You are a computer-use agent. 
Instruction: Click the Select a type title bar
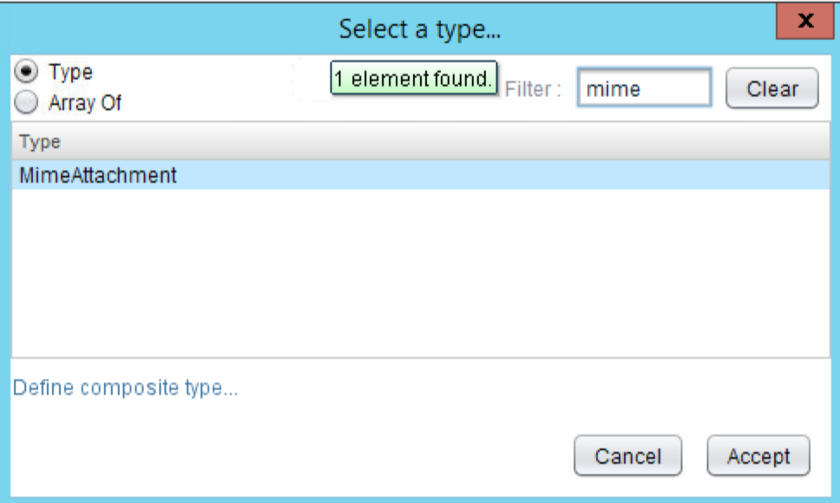[x=420, y=29]
